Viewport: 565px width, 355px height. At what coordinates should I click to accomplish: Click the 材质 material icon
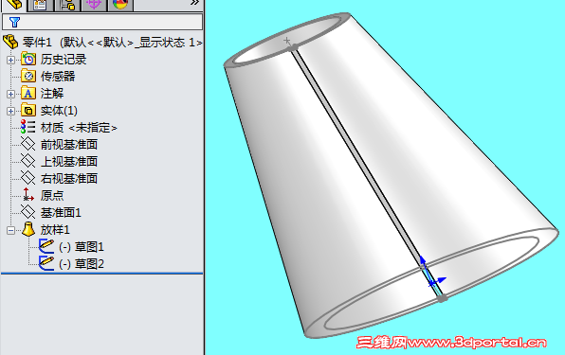tap(27, 127)
